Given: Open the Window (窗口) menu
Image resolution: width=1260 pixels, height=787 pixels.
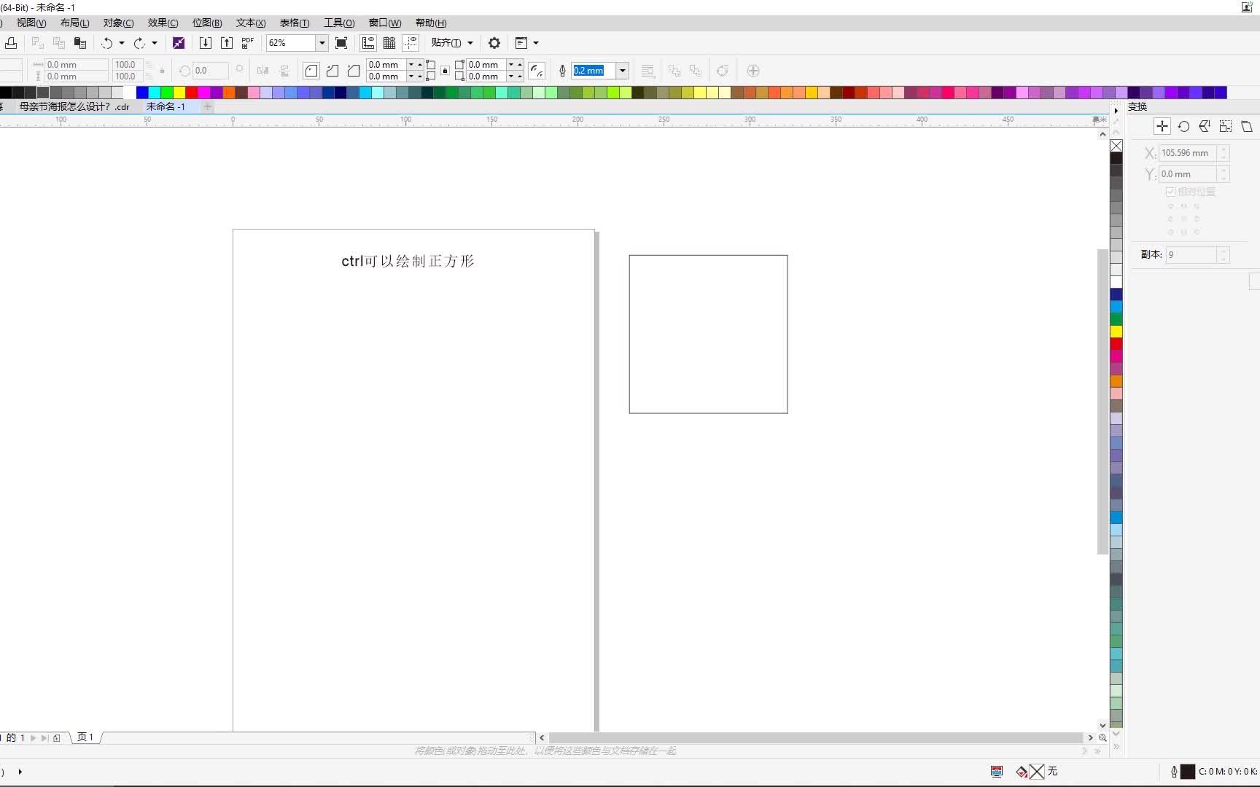Looking at the screenshot, I should [385, 23].
